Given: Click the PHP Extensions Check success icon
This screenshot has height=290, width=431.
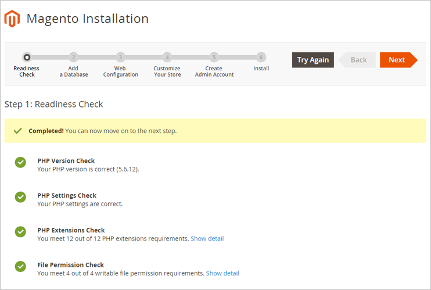Looking at the screenshot, I should point(20,232).
